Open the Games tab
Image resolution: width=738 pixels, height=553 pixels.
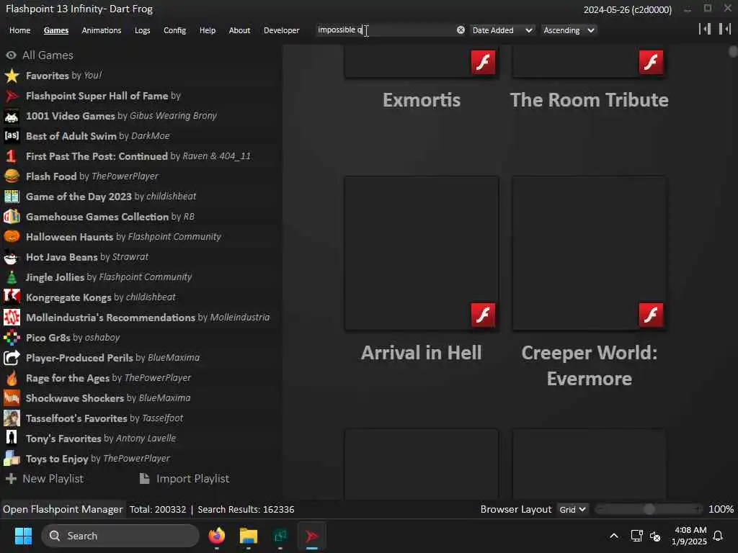(56, 30)
